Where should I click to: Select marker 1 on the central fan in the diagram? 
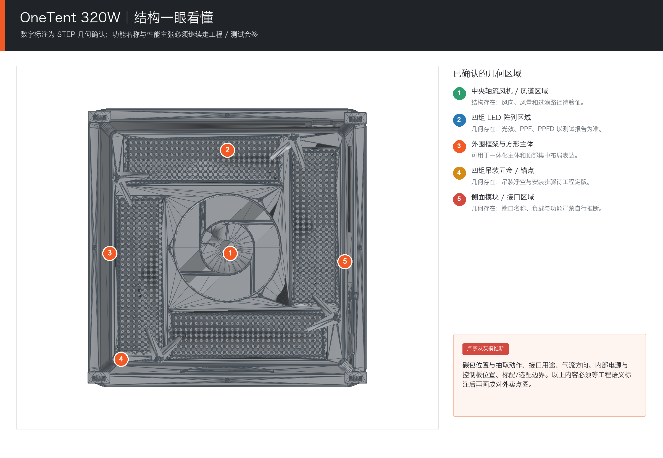point(230,253)
